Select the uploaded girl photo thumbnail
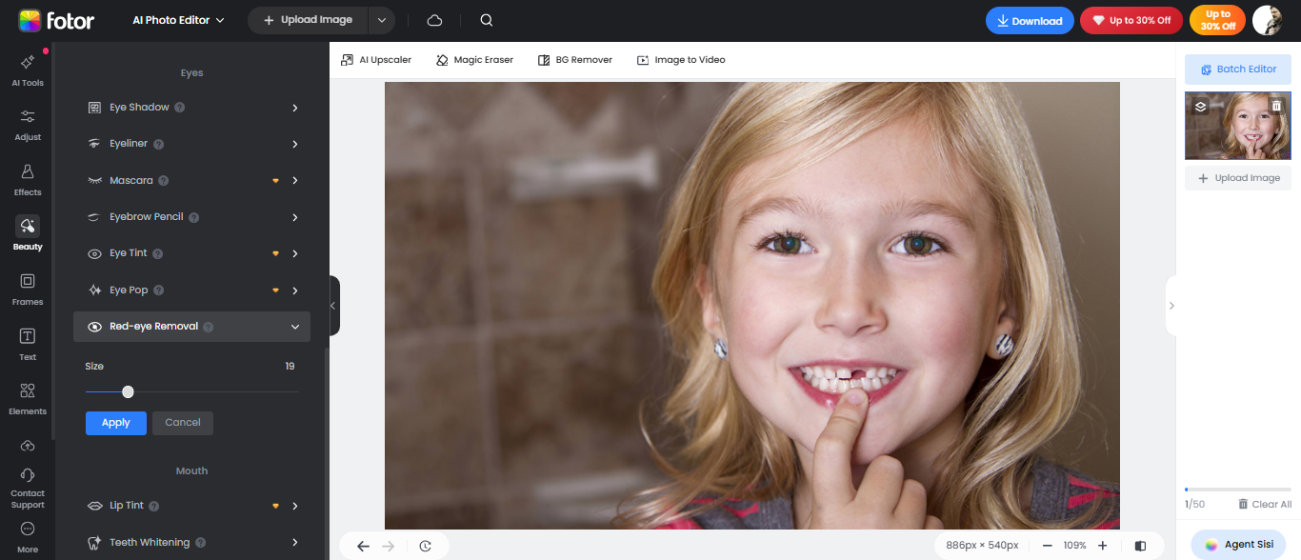This screenshot has width=1301, height=560. tap(1238, 126)
